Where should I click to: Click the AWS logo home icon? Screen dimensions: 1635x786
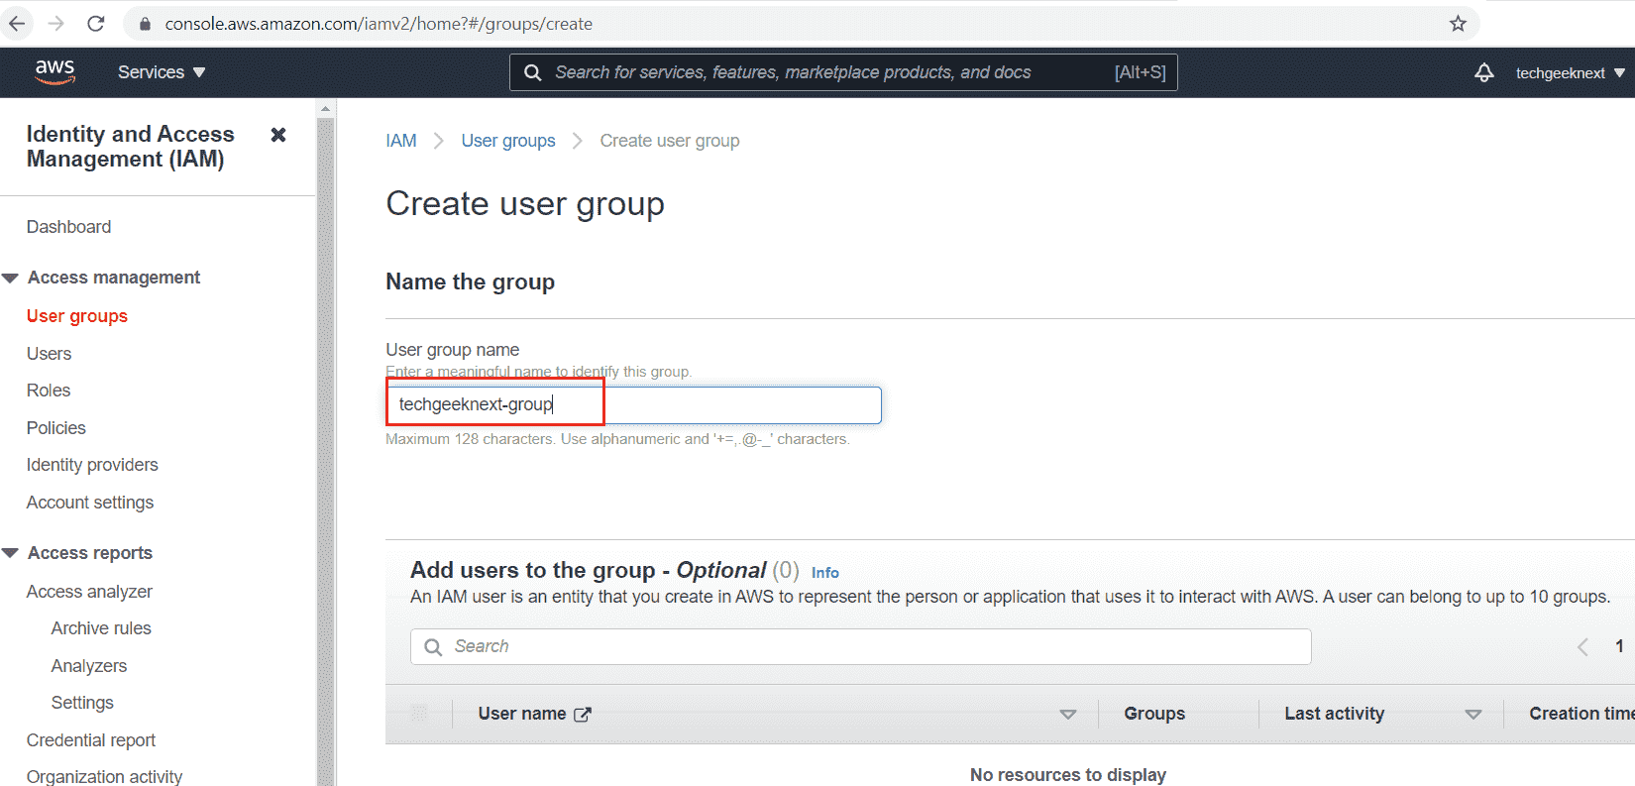pyautogui.click(x=54, y=71)
